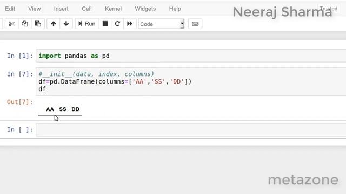
Task: Click the In [7] cell prompt
Action: point(20,74)
